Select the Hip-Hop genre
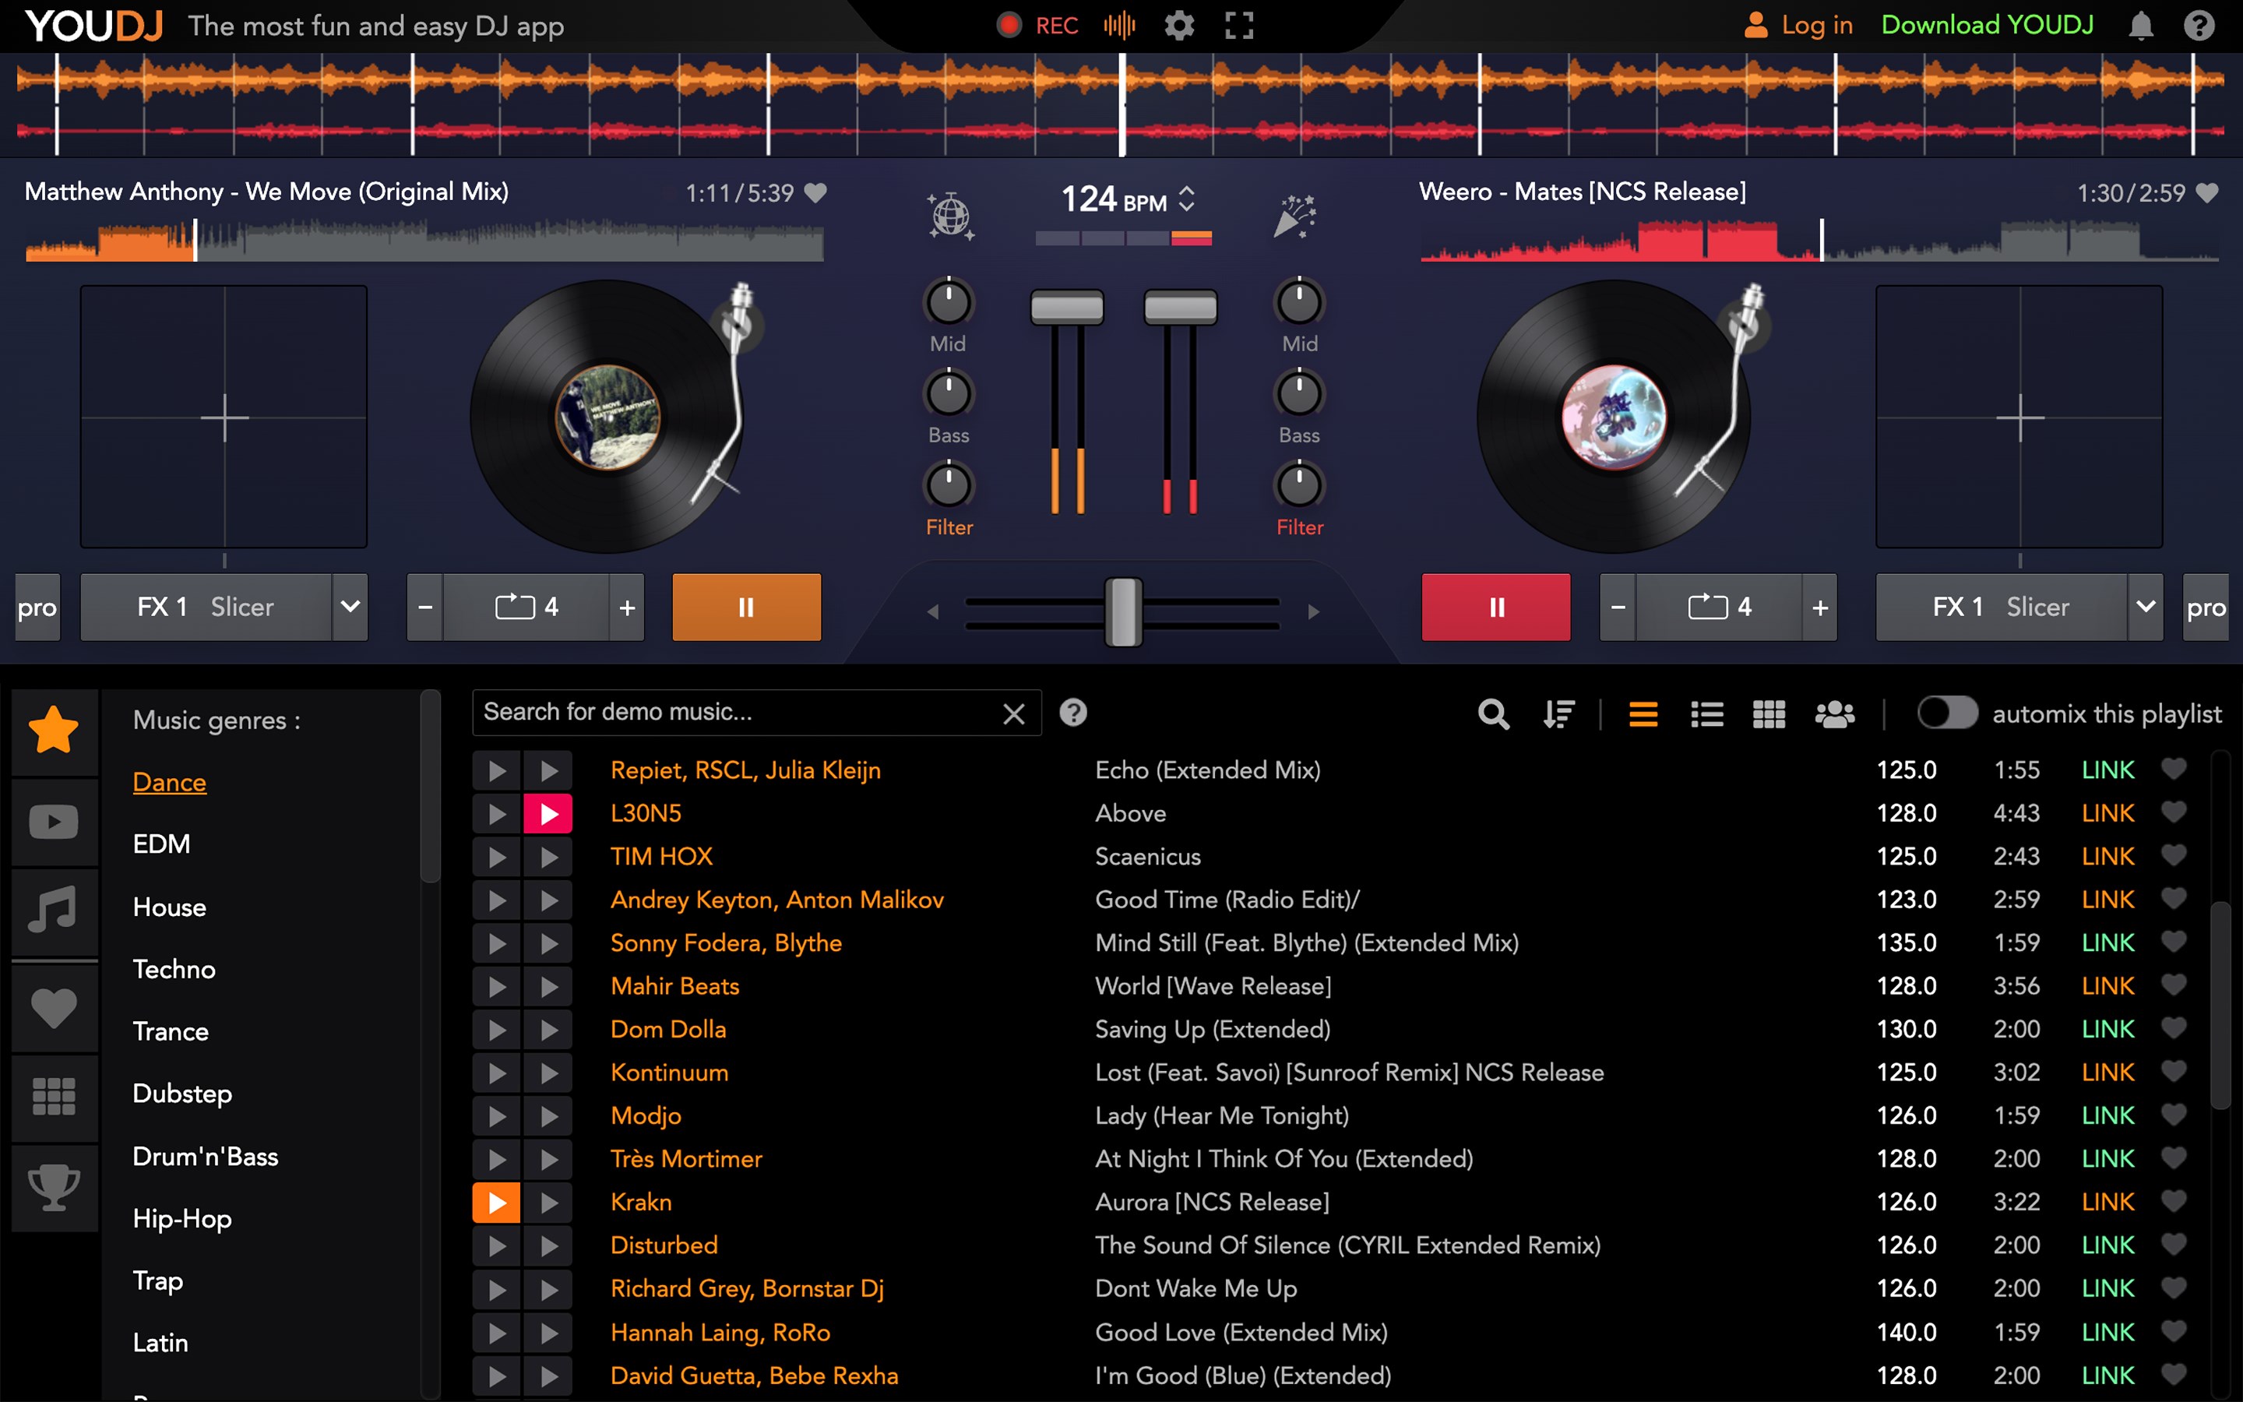2243x1402 pixels. pyautogui.click(x=182, y=1218)
